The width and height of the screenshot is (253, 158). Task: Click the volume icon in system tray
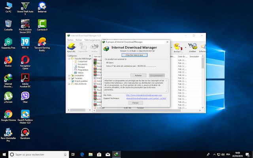point(223,154)
